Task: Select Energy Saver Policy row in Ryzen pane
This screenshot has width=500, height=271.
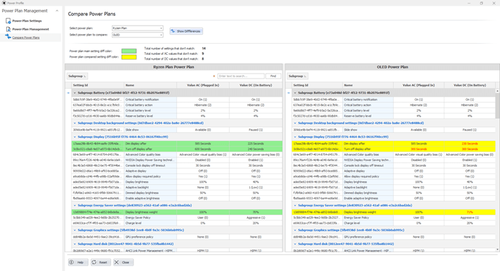Action: click(x=177, y=217)
